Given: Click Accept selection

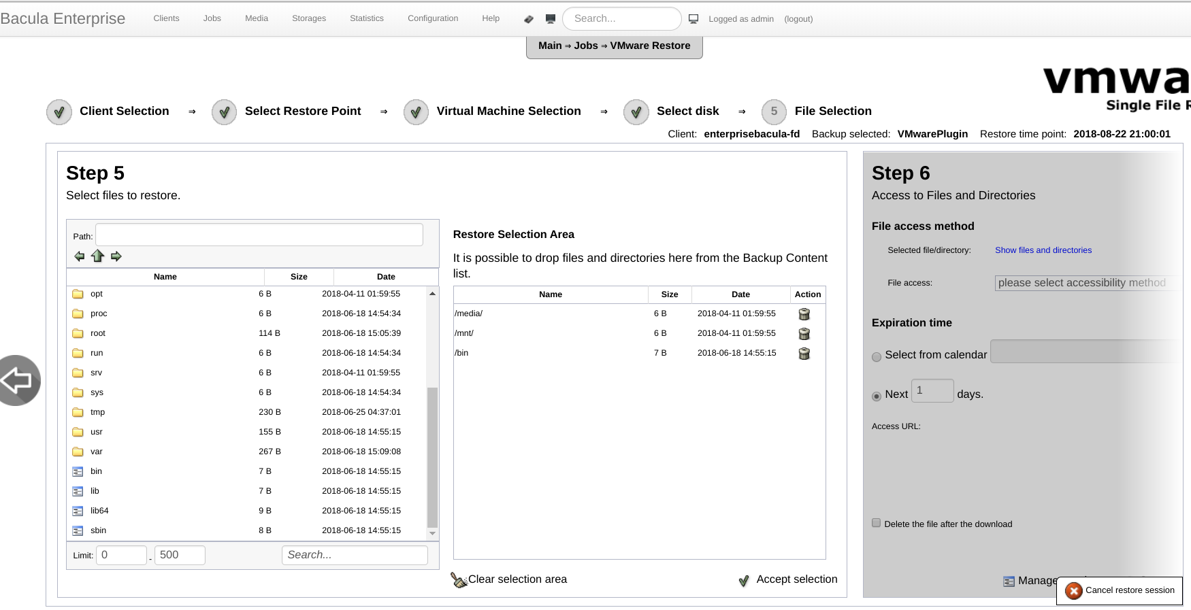Looking at the screenshot, I should point(788,579).
